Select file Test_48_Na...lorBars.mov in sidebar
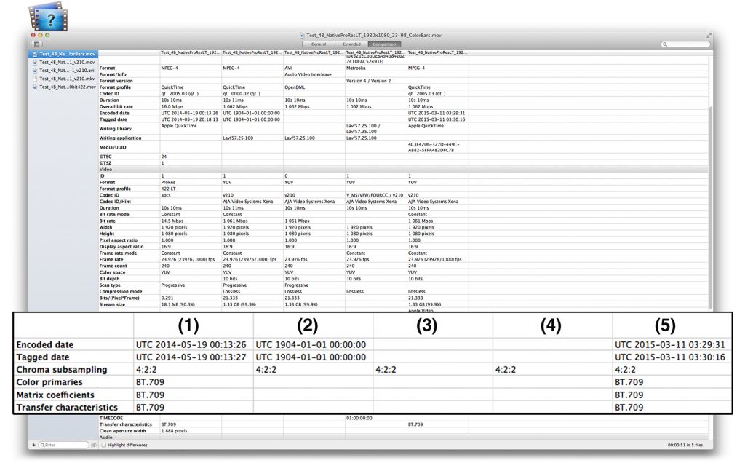745x471 pixels. point(64,54)
